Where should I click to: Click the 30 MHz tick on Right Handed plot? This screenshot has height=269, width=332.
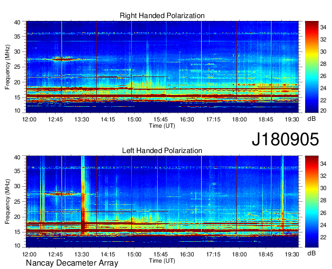[17, 52]
